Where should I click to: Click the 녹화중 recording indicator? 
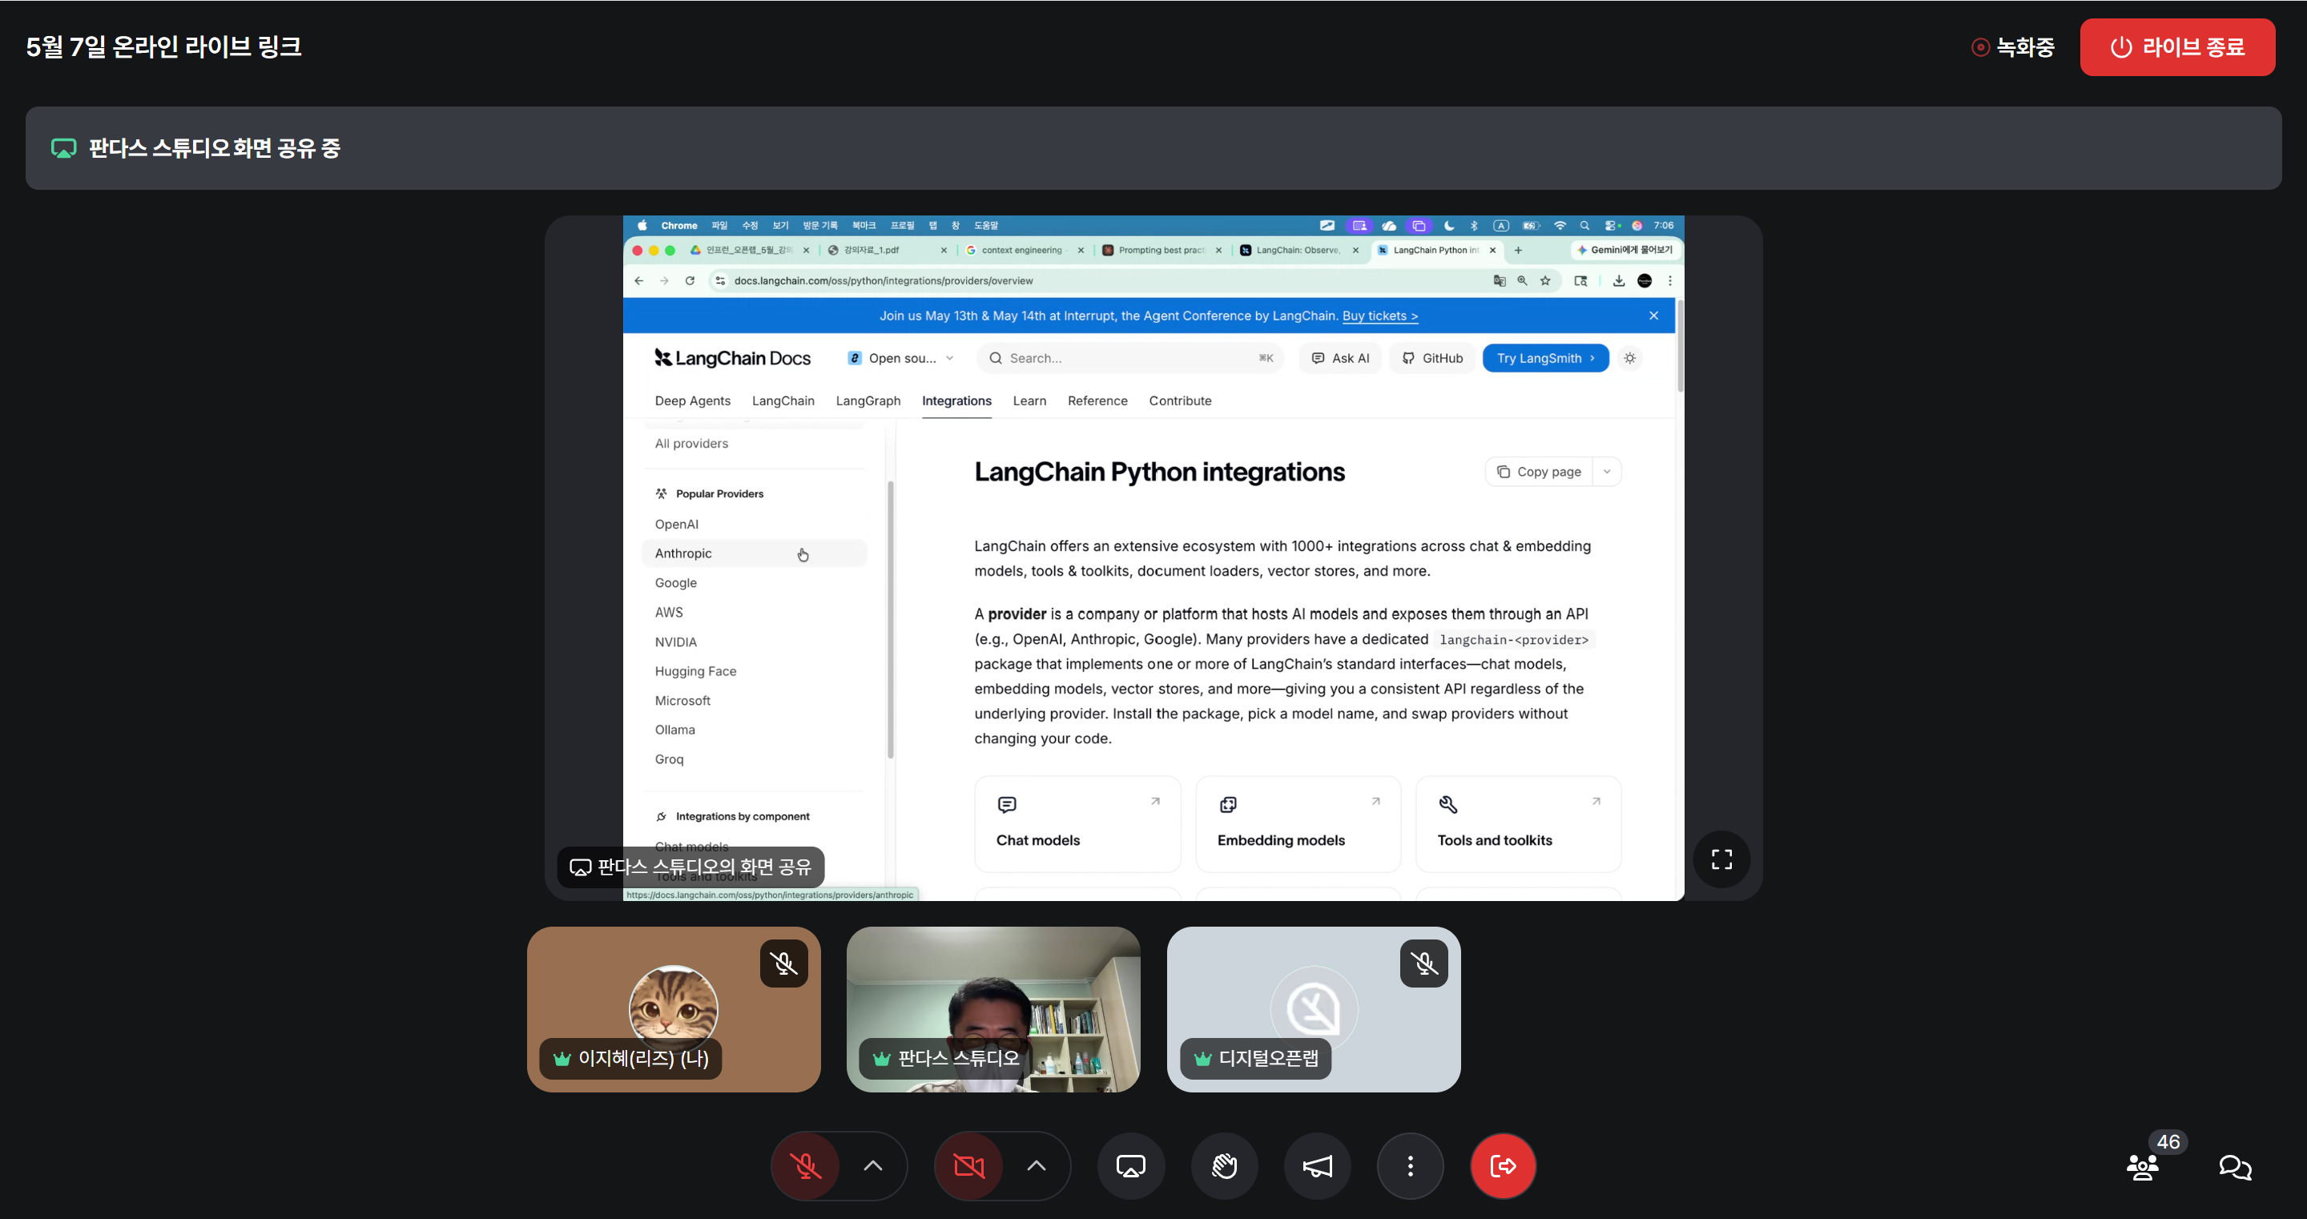[2013, 47]
